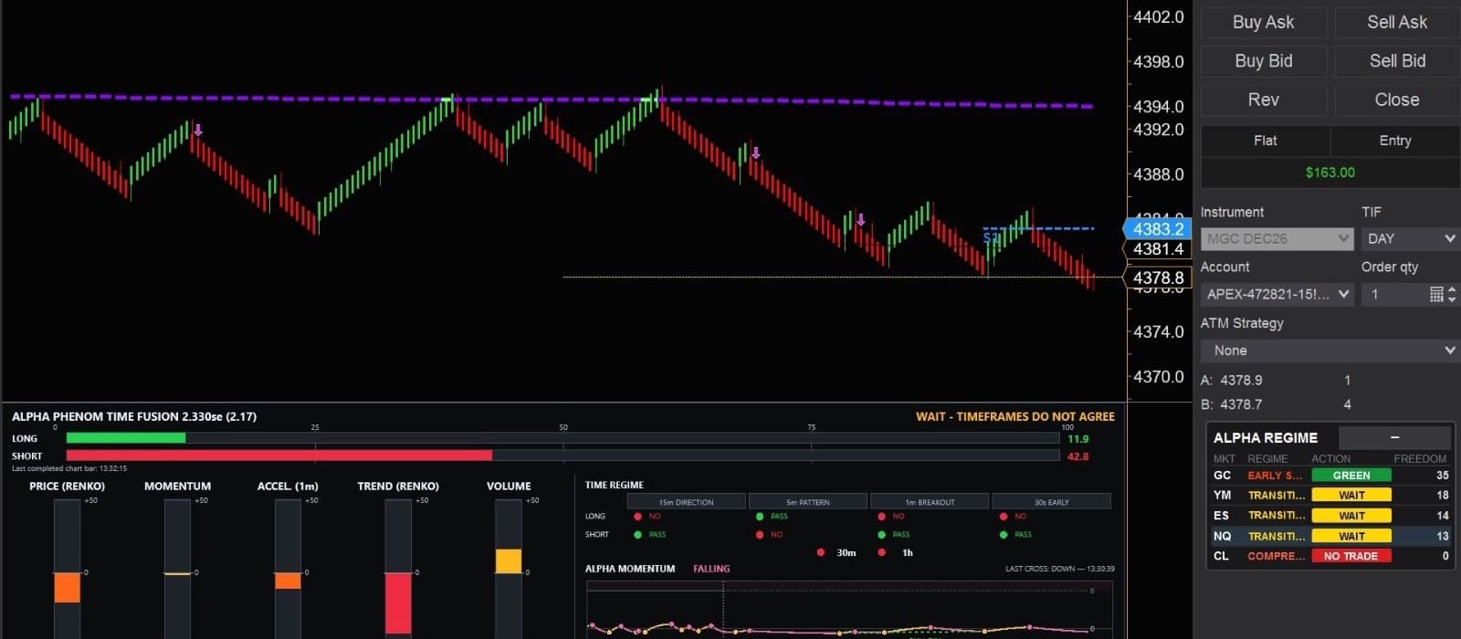Click the green 15m DIRECTION short PASS dot

point(637,535)
